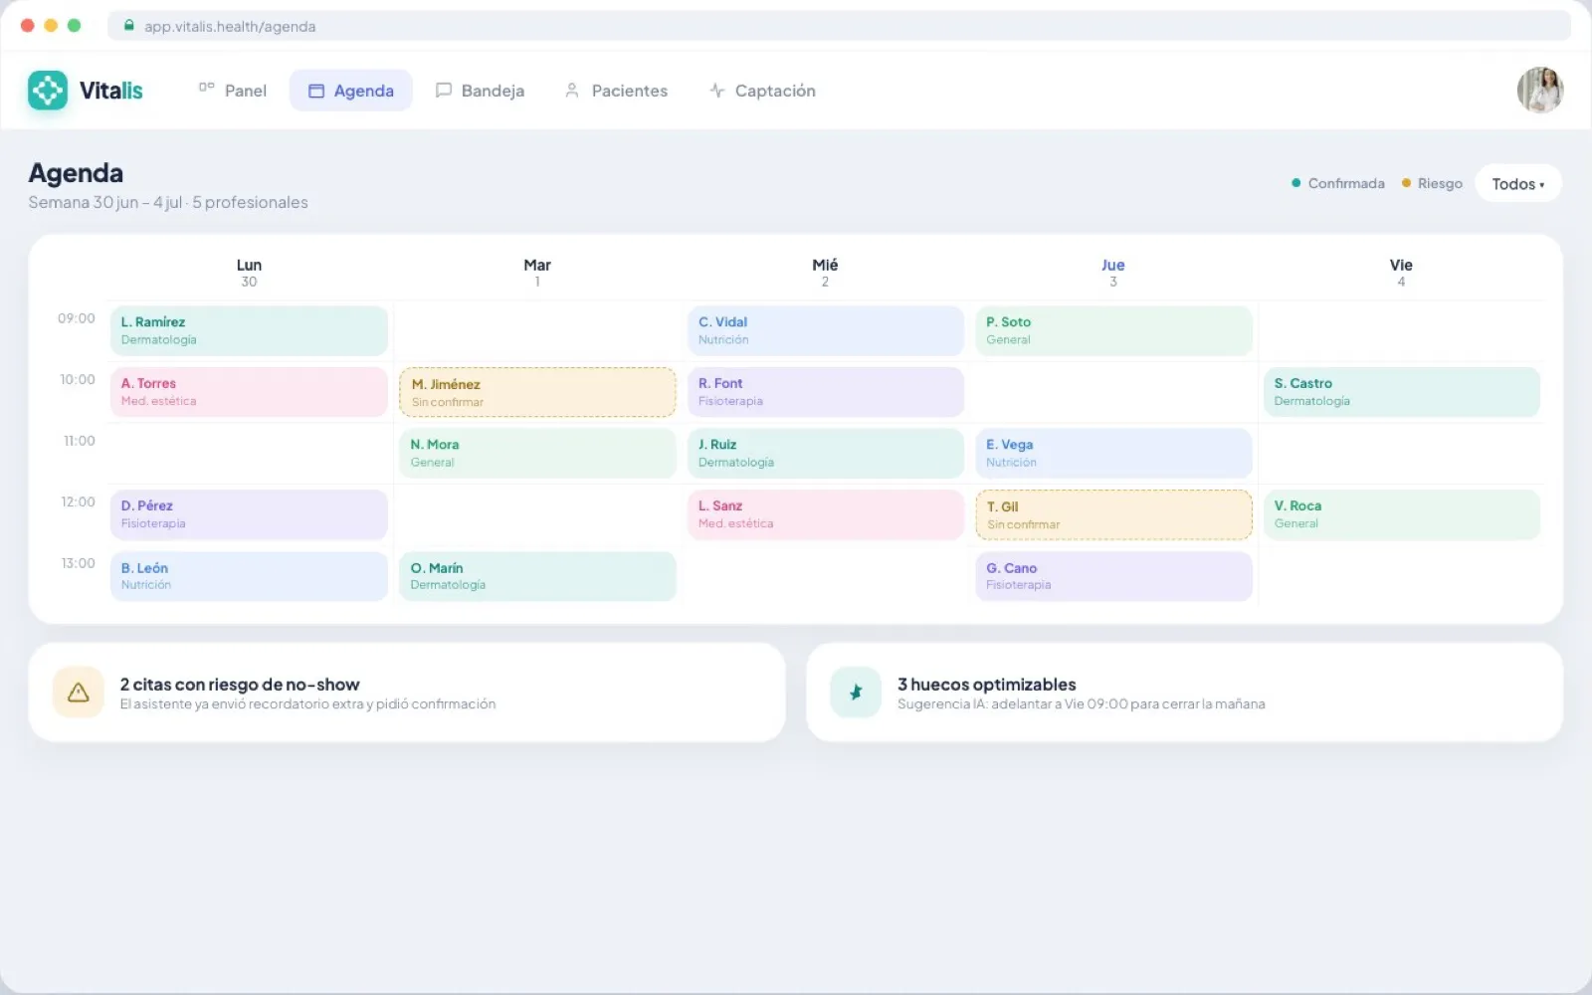Click the 09:00 time label

click(x=77, y=318)
